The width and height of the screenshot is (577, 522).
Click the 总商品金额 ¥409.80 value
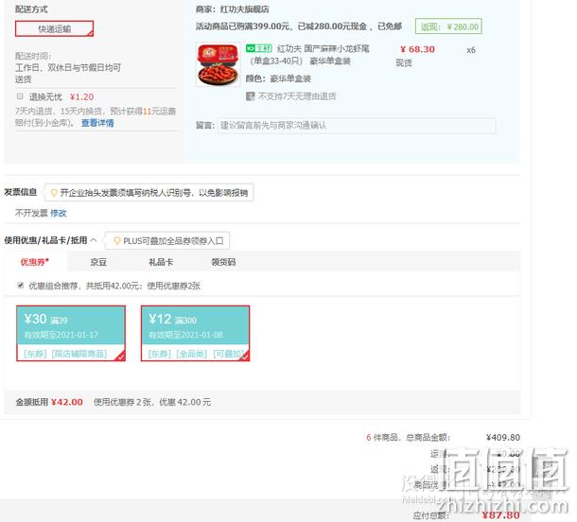502,438
